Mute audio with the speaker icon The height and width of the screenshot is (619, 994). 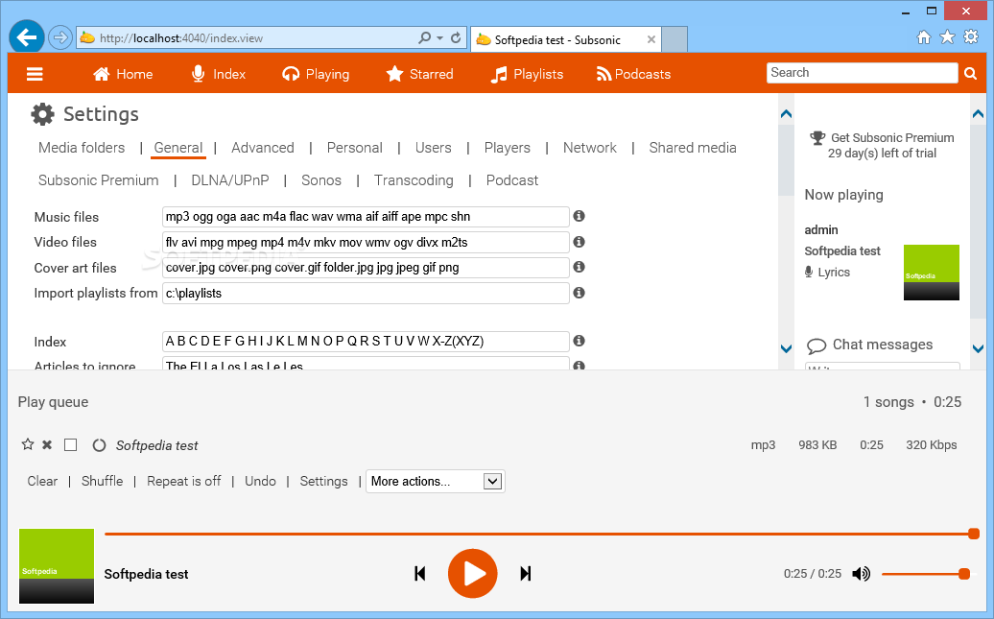click(x=861, y=574)
